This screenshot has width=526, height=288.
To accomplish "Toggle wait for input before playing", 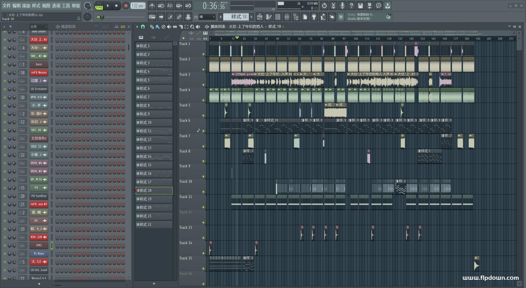I will [x=161, y=5].
